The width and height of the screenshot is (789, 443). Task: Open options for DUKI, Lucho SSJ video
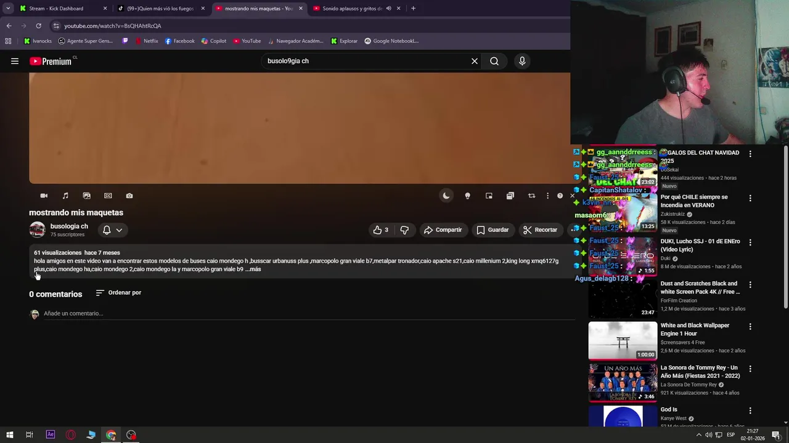tap(750, 242)
